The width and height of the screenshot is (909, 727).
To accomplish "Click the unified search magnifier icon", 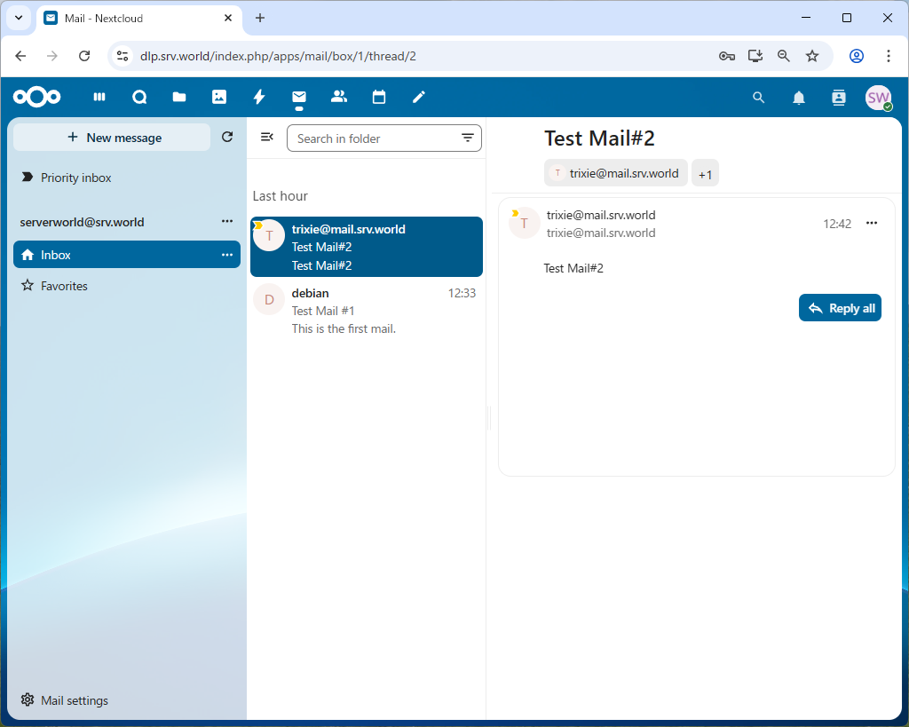I will (x=758, y=98).
